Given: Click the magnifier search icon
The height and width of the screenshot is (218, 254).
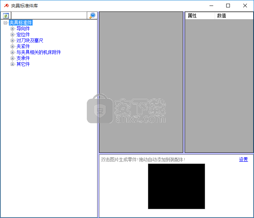Looking at the screenshot, I should point(92,16).
